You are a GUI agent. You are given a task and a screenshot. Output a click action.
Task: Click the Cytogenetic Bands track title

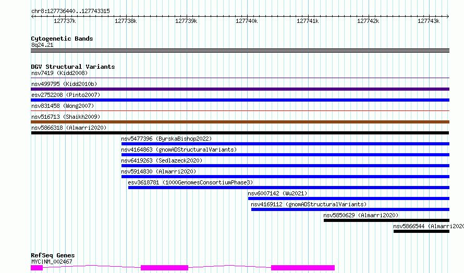click(62, 39)
